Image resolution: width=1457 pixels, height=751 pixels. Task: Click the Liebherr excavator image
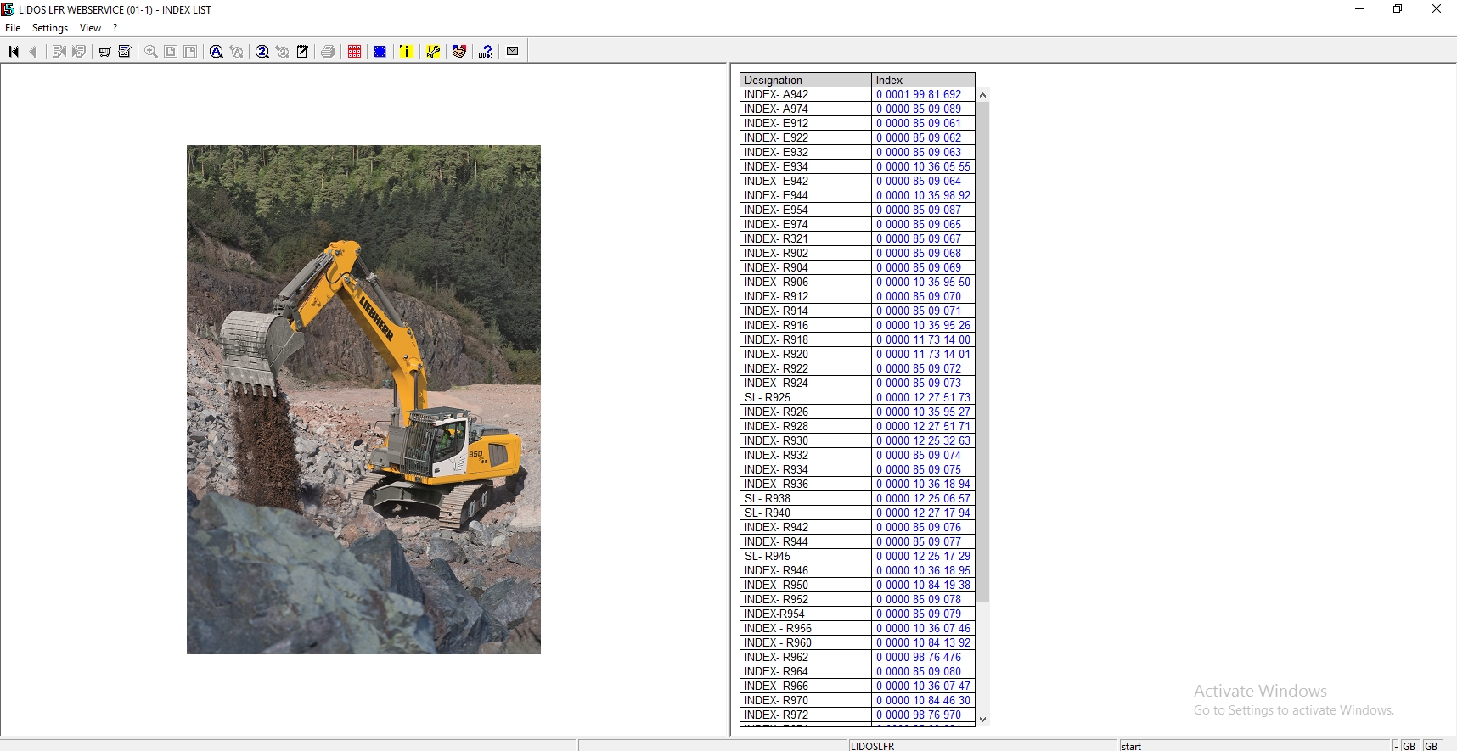363,399
